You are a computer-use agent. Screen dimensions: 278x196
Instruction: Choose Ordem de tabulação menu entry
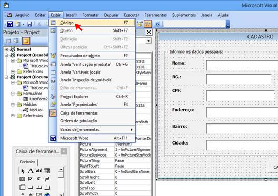92,121
